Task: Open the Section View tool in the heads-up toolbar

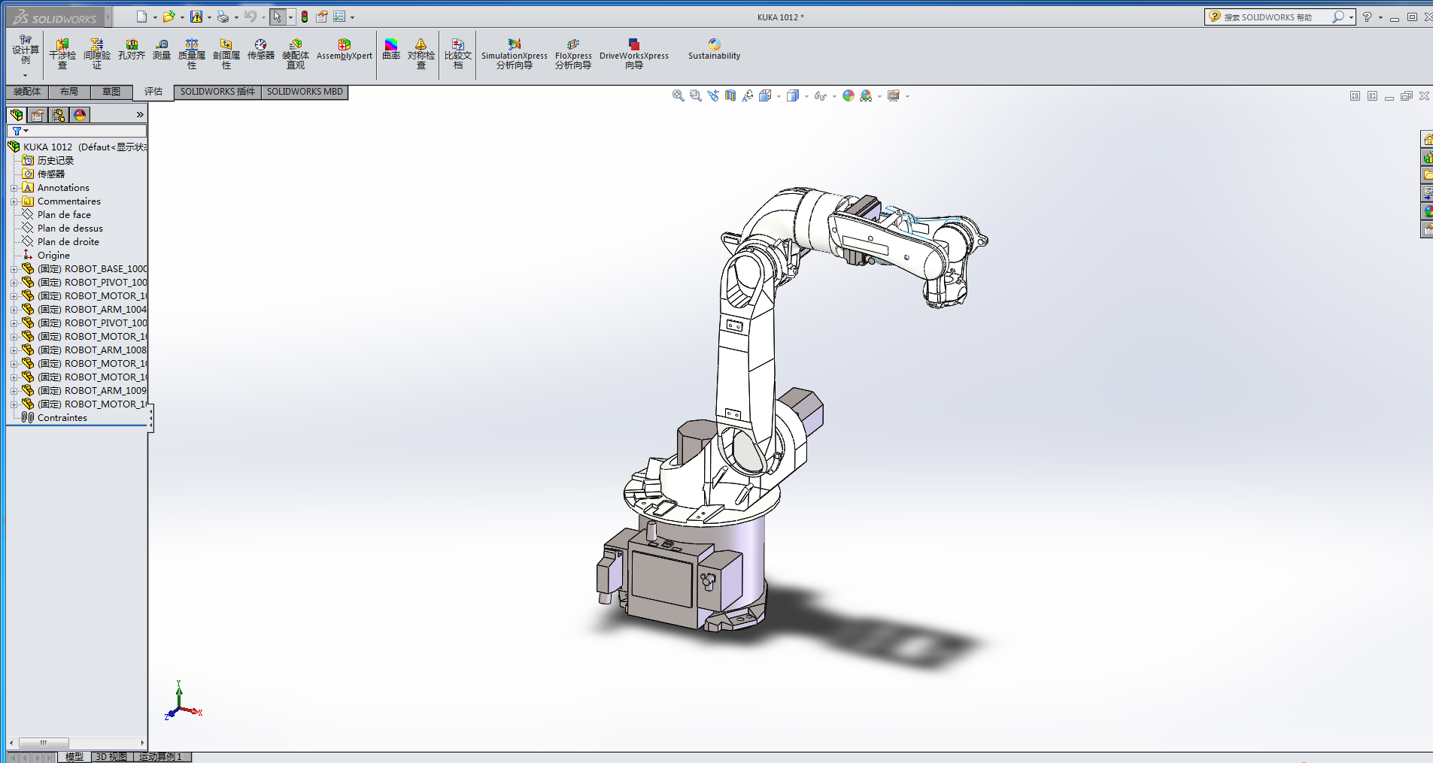Action: (x=730, y=95)
